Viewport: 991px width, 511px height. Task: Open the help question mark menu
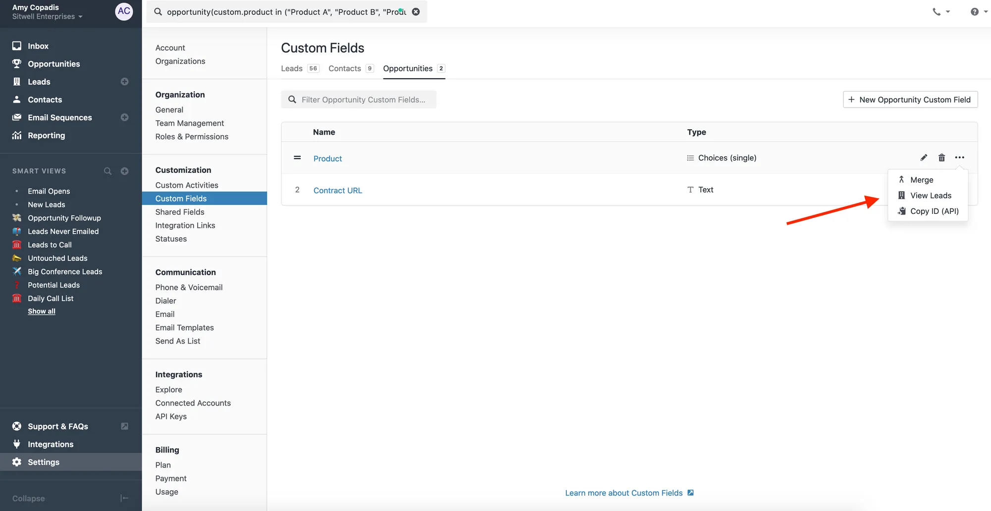click(975, 12)
